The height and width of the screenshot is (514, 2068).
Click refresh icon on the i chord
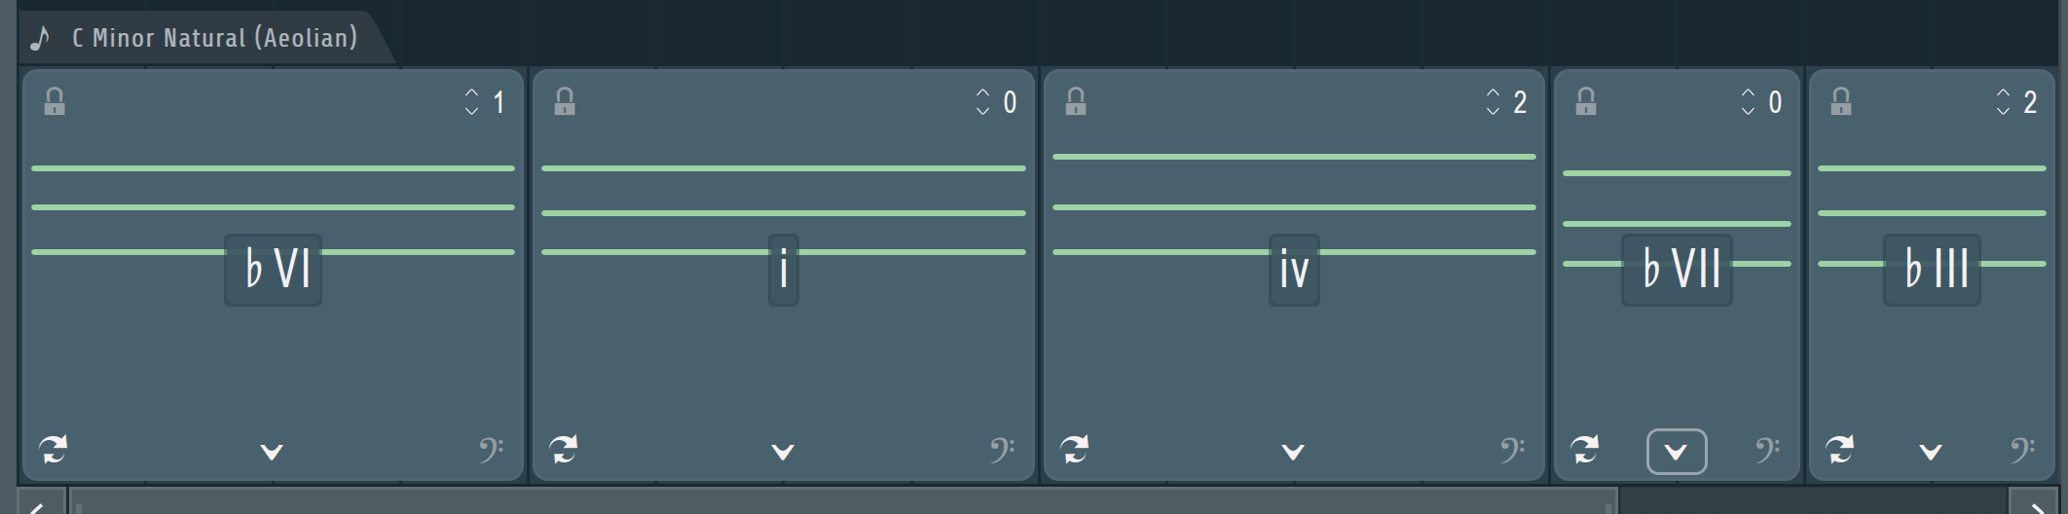[564, 450]
